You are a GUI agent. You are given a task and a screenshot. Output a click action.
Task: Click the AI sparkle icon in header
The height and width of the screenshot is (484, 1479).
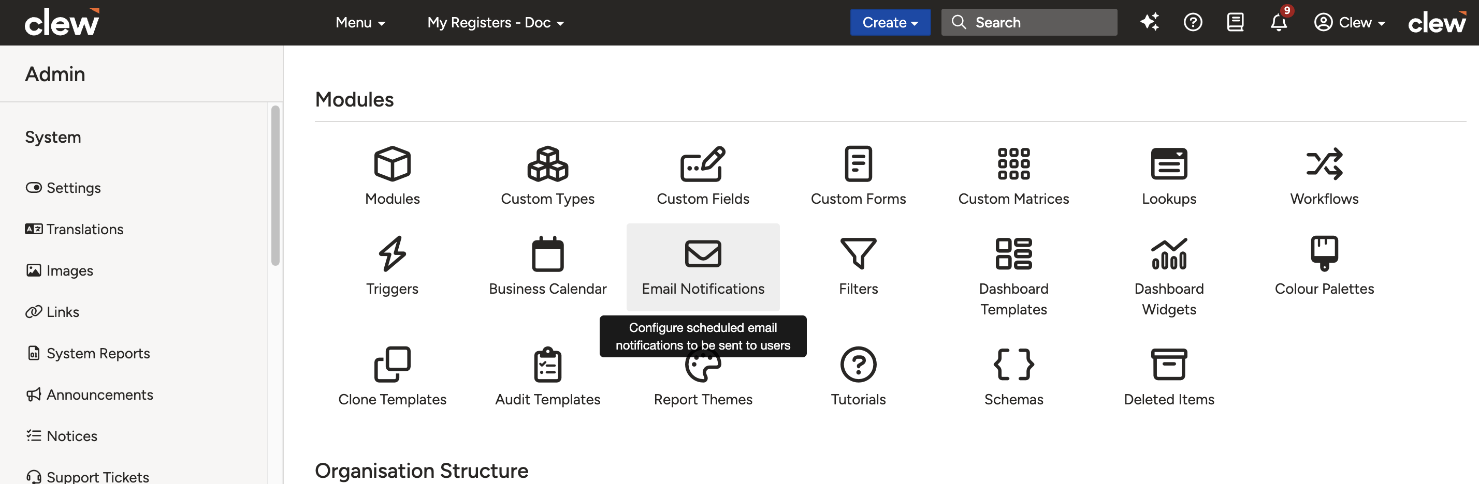tap(1150, 22)
